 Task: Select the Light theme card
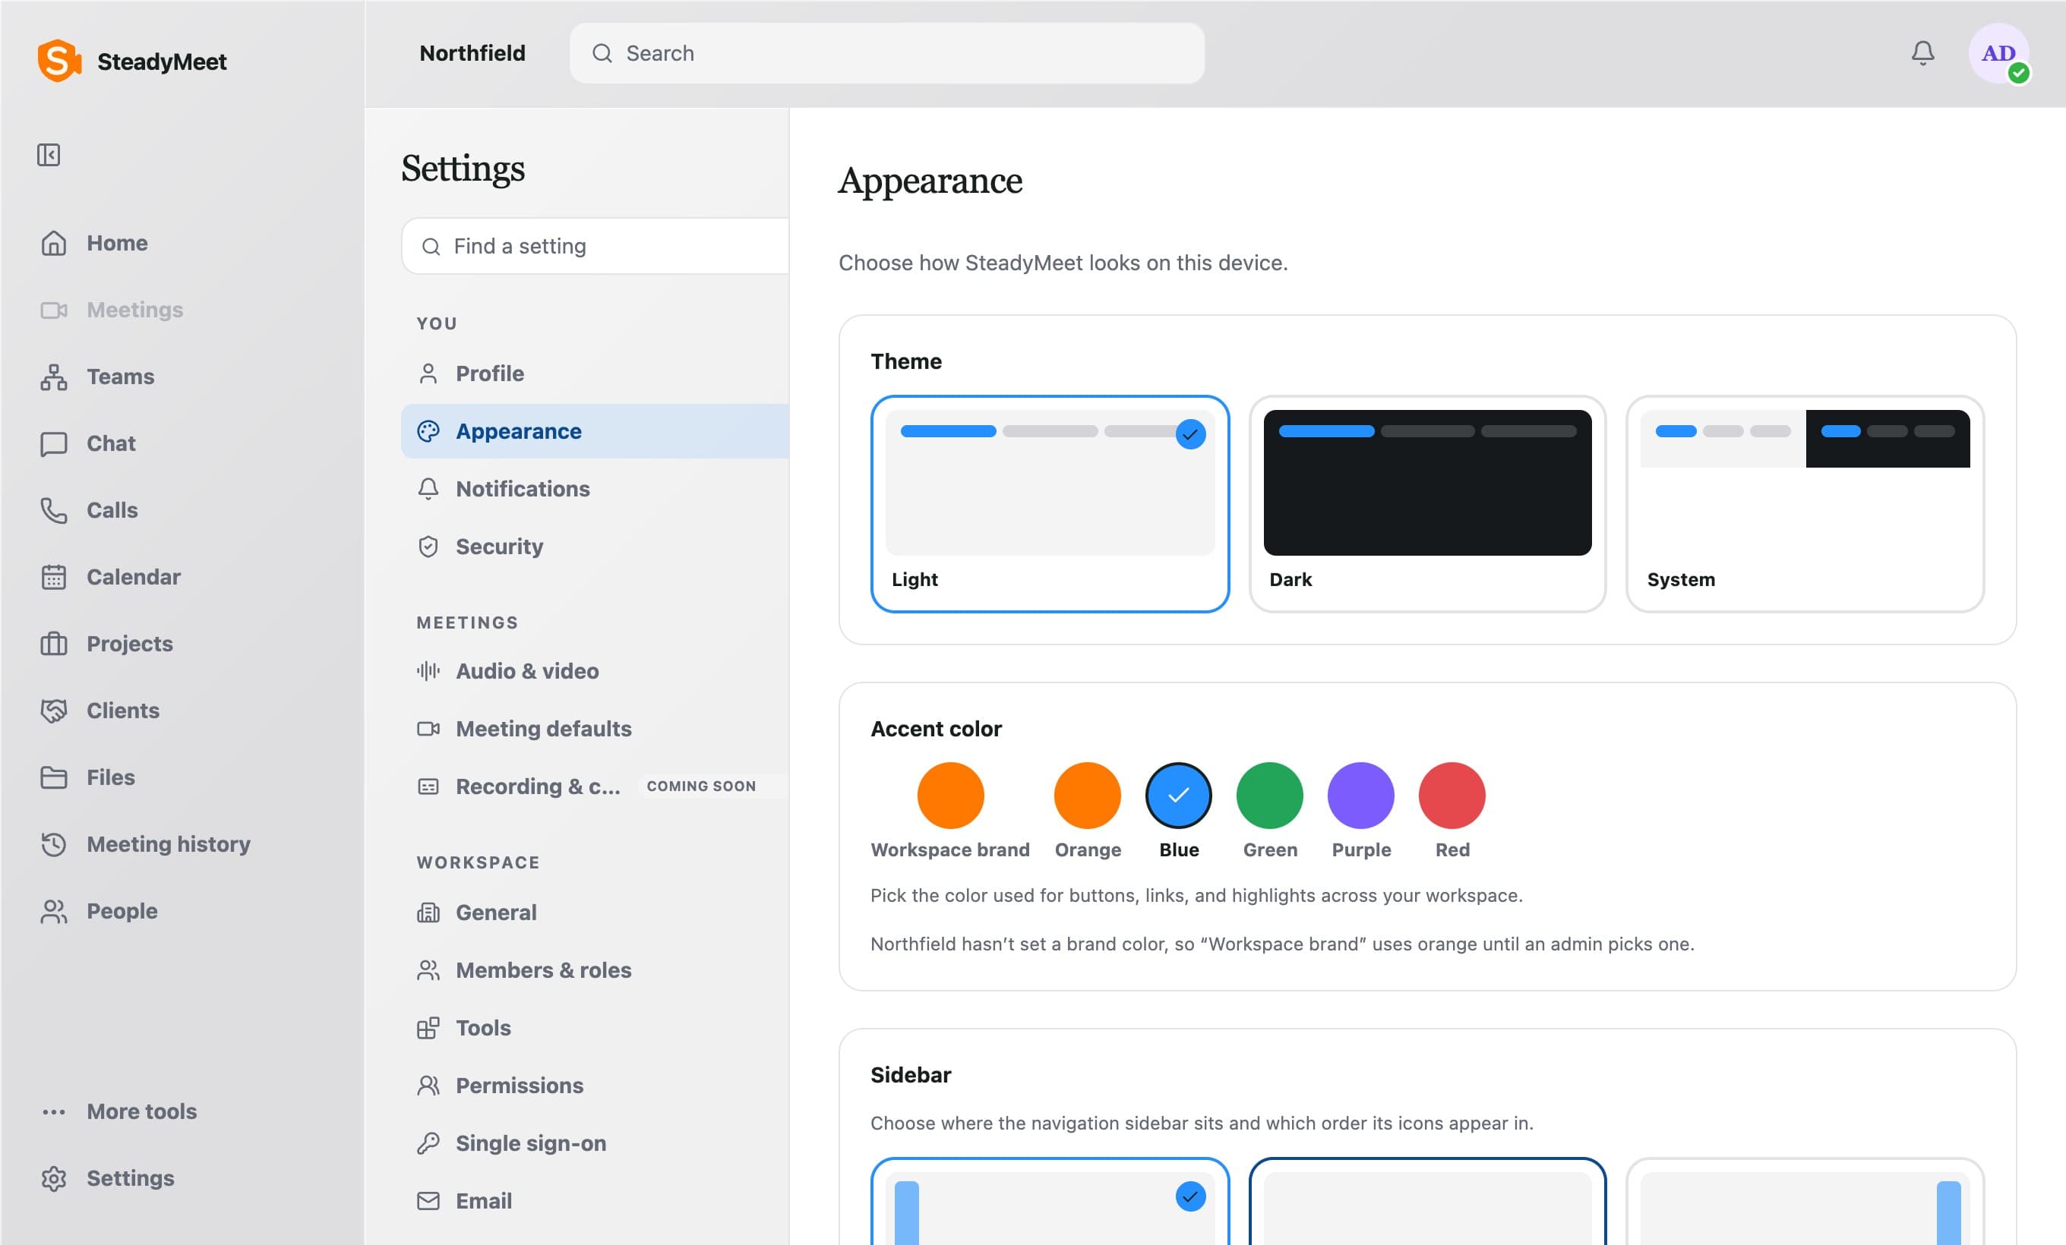[1050, 504]
